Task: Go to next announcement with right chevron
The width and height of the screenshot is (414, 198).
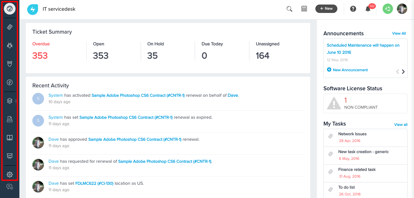Action: click(403, 72)
